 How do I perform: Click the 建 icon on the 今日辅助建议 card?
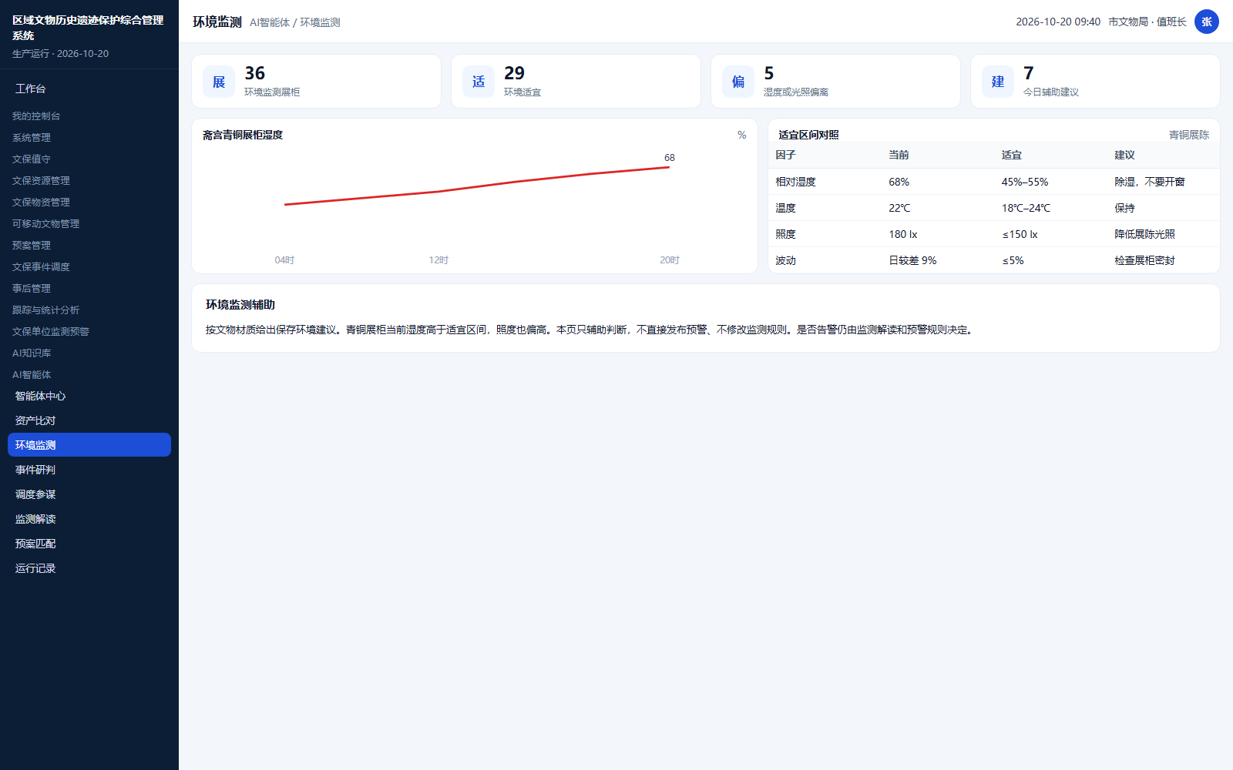[998, 82]
